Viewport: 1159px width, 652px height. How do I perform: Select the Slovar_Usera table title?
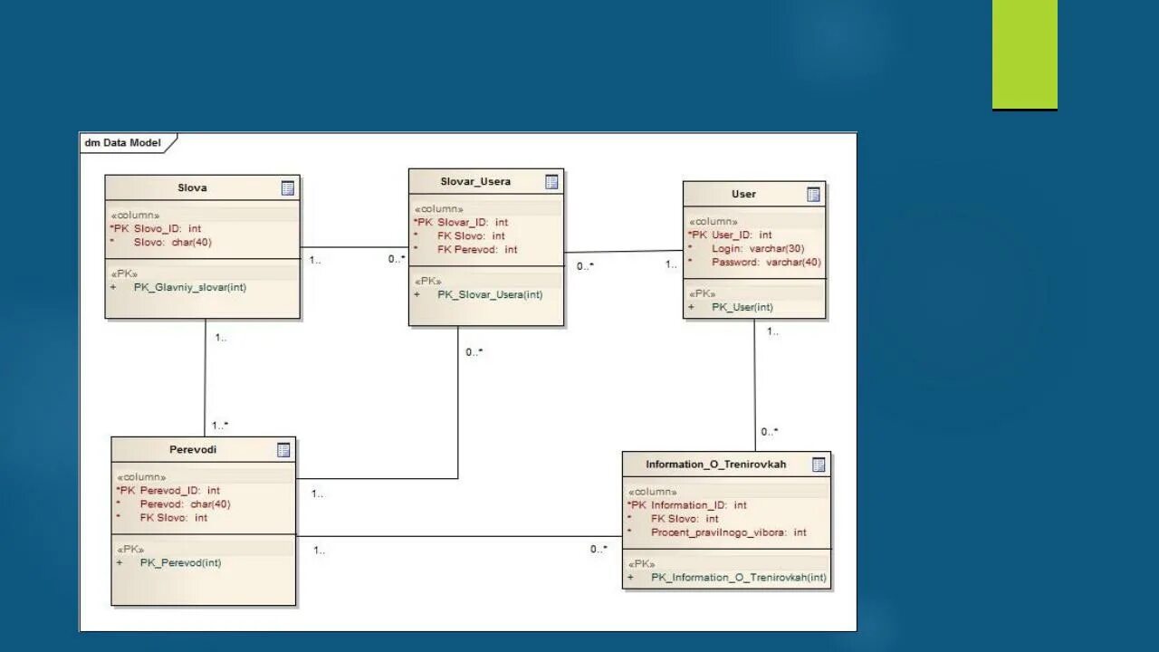475,182
